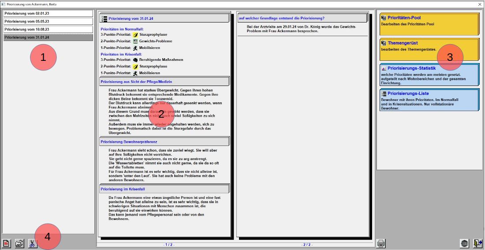
Task: Click the Mobilisieren icon under Krisenfall priorities
Action: 135,73
